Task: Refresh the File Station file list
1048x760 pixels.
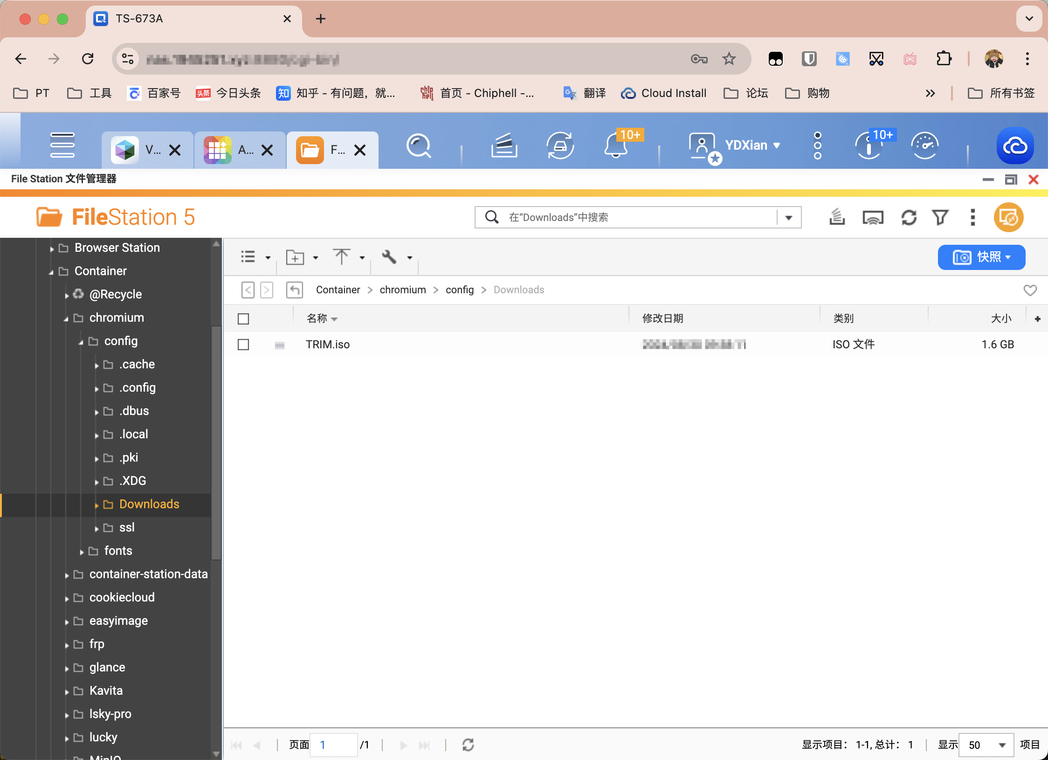Action: pyautogui.click(x=909, y=217)
